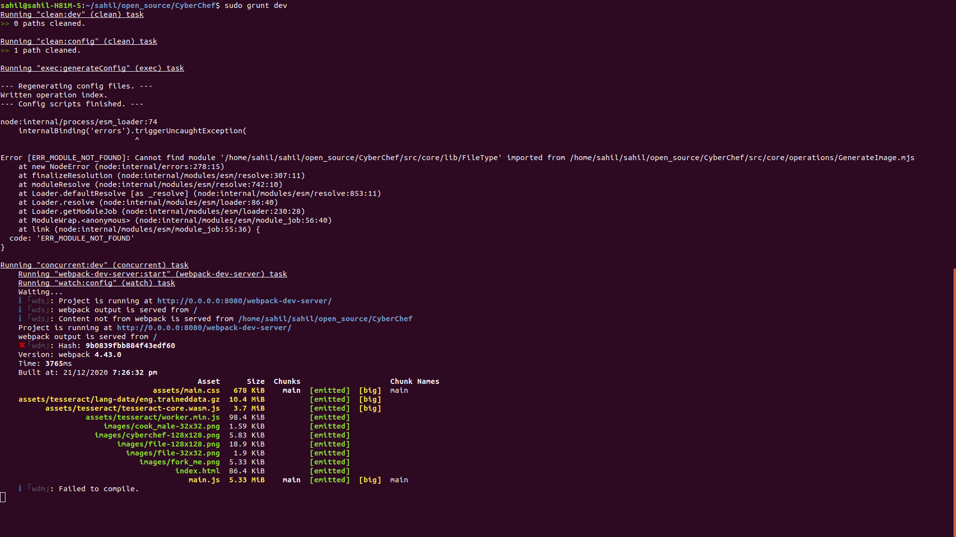Click the info icon on the 'Content not from webpack' line
Screen dimensions: 956x537
coord(20,319)
